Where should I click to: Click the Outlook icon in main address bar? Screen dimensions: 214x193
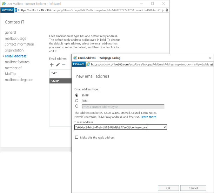click(x=16, y=10)
